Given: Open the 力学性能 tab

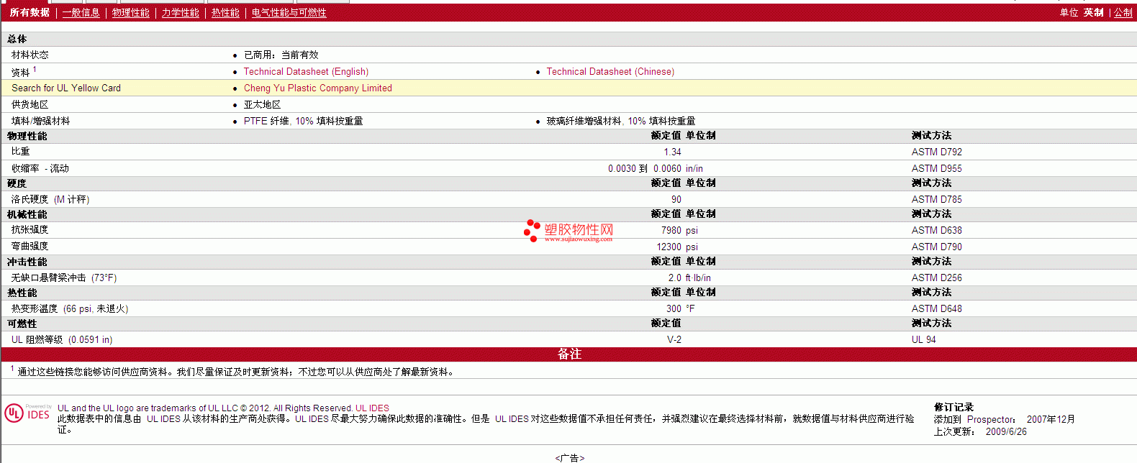Looking at the screenshot, I should click(180, 12).
